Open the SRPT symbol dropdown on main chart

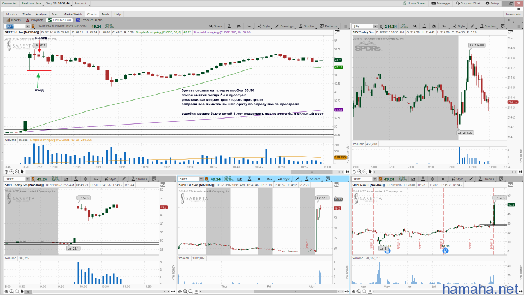[27, 26]
